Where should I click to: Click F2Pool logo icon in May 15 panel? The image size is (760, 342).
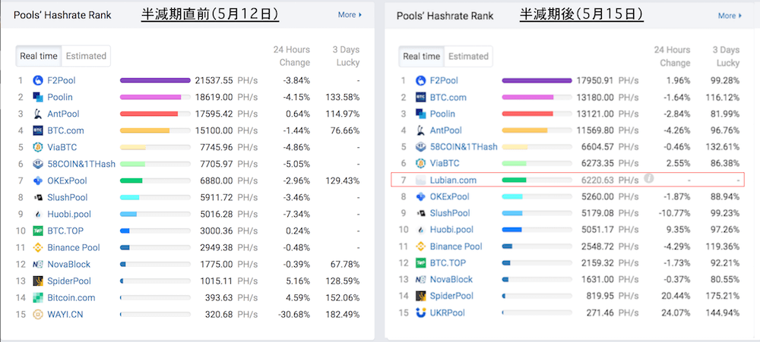click(x=421, y=80)
